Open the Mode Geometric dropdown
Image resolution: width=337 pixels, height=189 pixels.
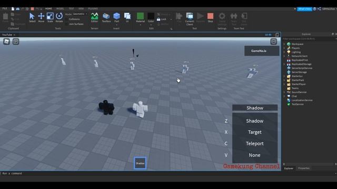coord(80,14)
